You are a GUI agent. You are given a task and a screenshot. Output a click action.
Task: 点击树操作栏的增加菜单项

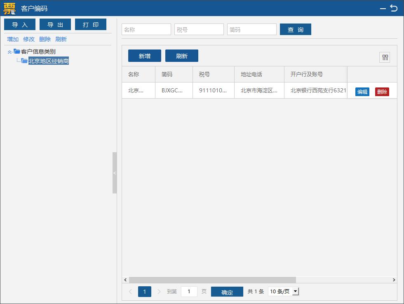[12, 39]
